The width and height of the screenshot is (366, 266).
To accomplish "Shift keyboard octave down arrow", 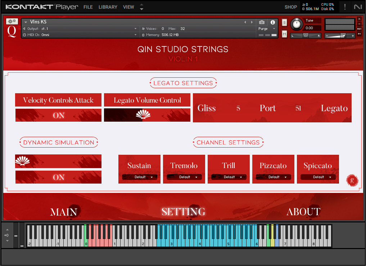I will pyautogui.click(x=7, y=241).
